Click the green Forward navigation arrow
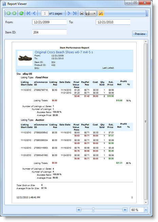This screenshot has width=158, height=222. [x=14, y=13]
